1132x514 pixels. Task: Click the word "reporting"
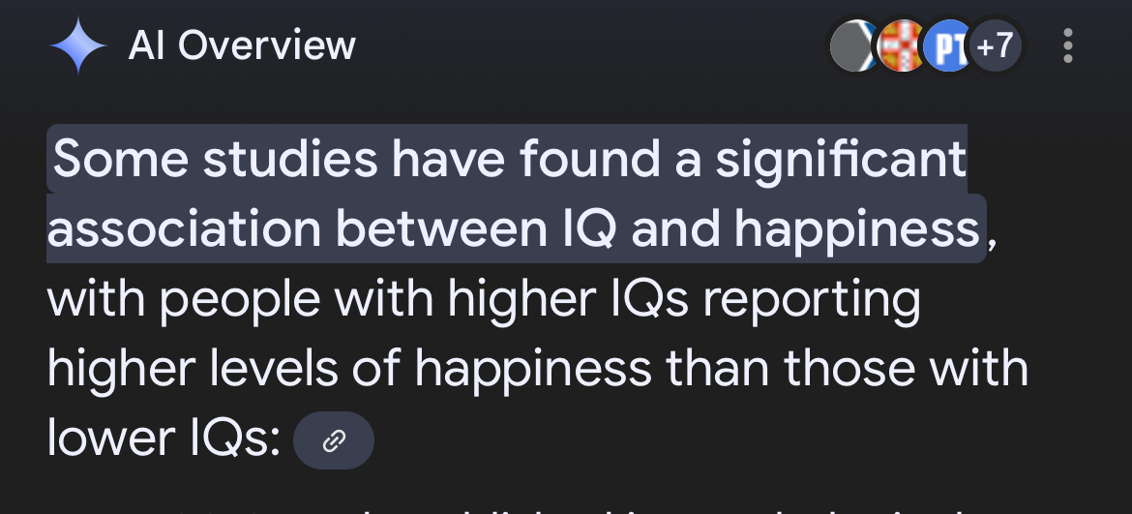811,301
